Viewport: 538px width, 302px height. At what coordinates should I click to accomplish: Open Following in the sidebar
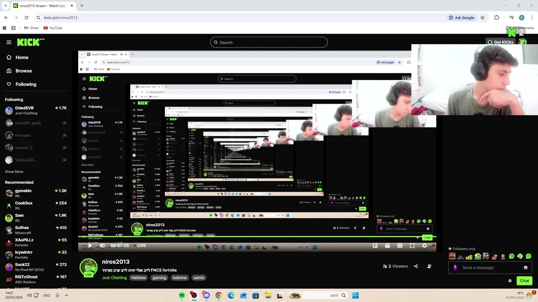pyautogui.click(x=36, y=84)
